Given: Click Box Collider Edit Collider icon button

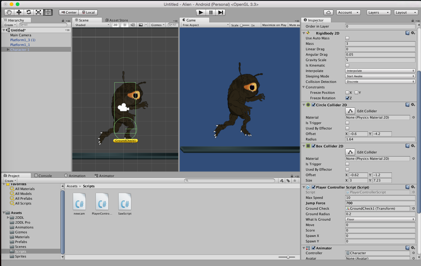Looking at the screenshot, I should click(x=350, y=152).
